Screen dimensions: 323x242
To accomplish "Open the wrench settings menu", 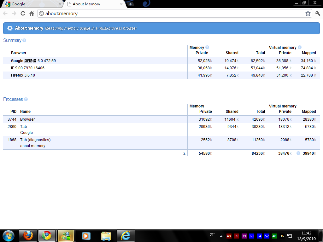I will pos(317,13).
